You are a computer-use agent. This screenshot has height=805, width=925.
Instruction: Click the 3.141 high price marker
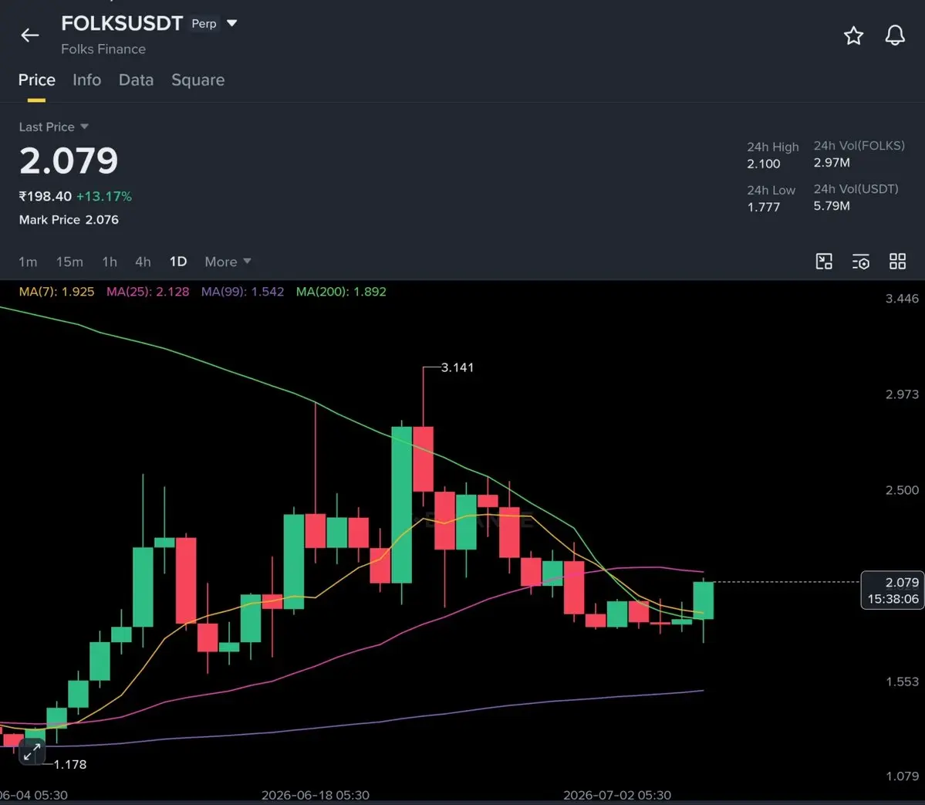pyautogui.click(x=457, y=367)
